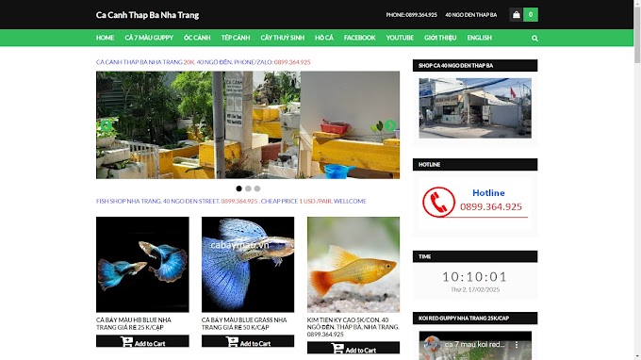This screenshot has height=360, width=641.
Task: Open Blue Grass guppy product image
Action: coord(248,265)
